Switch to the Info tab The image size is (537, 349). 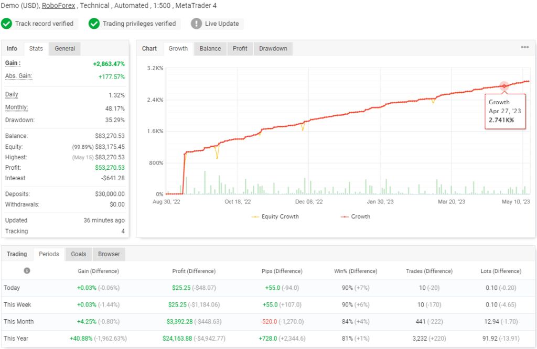[x=12, y=49]
